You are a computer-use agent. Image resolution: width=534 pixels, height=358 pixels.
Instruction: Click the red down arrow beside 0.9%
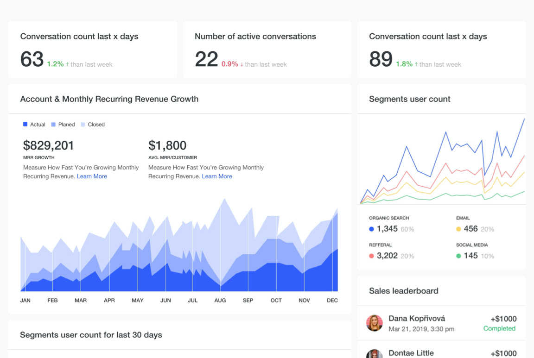click(x=242, y=64)
